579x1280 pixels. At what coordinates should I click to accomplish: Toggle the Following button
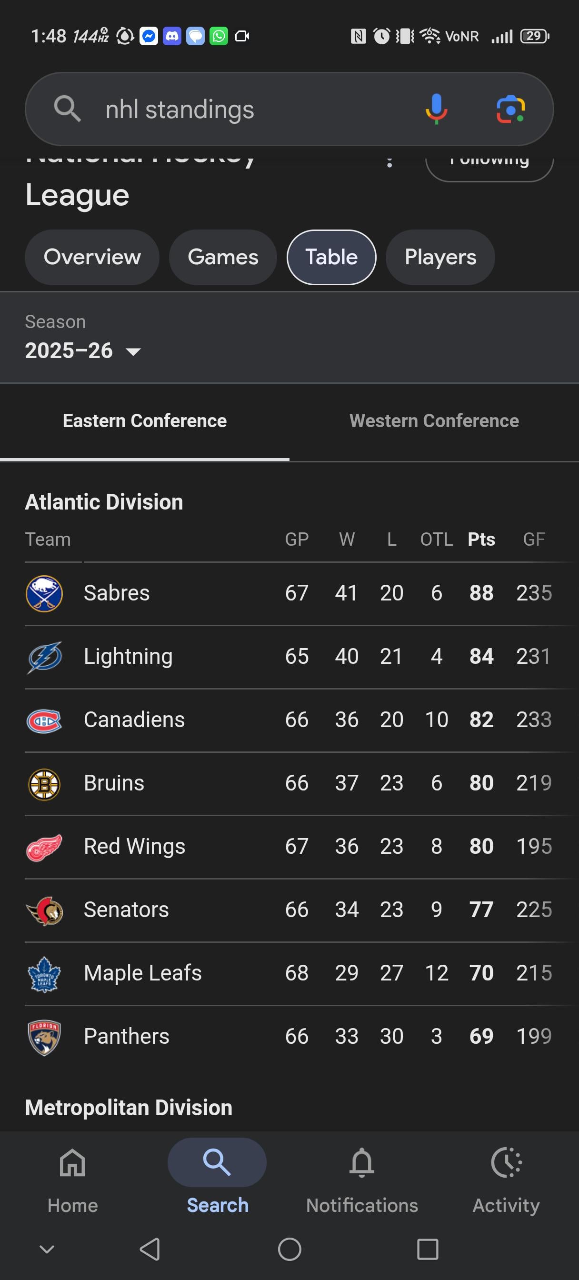point(489,166)
